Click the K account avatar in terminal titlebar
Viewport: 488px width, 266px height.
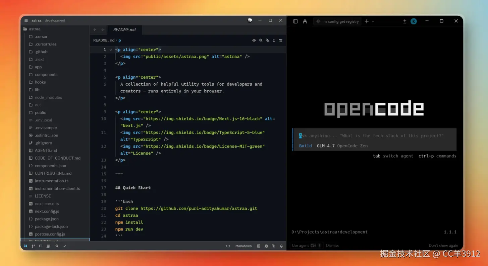[x=414, y=21]
